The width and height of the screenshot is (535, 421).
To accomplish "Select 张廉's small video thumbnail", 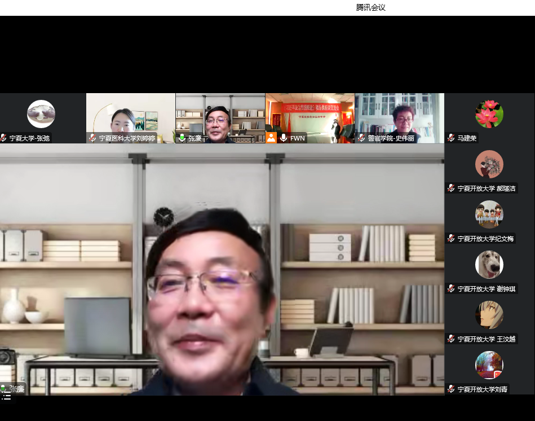I will [x=220, y=116].
